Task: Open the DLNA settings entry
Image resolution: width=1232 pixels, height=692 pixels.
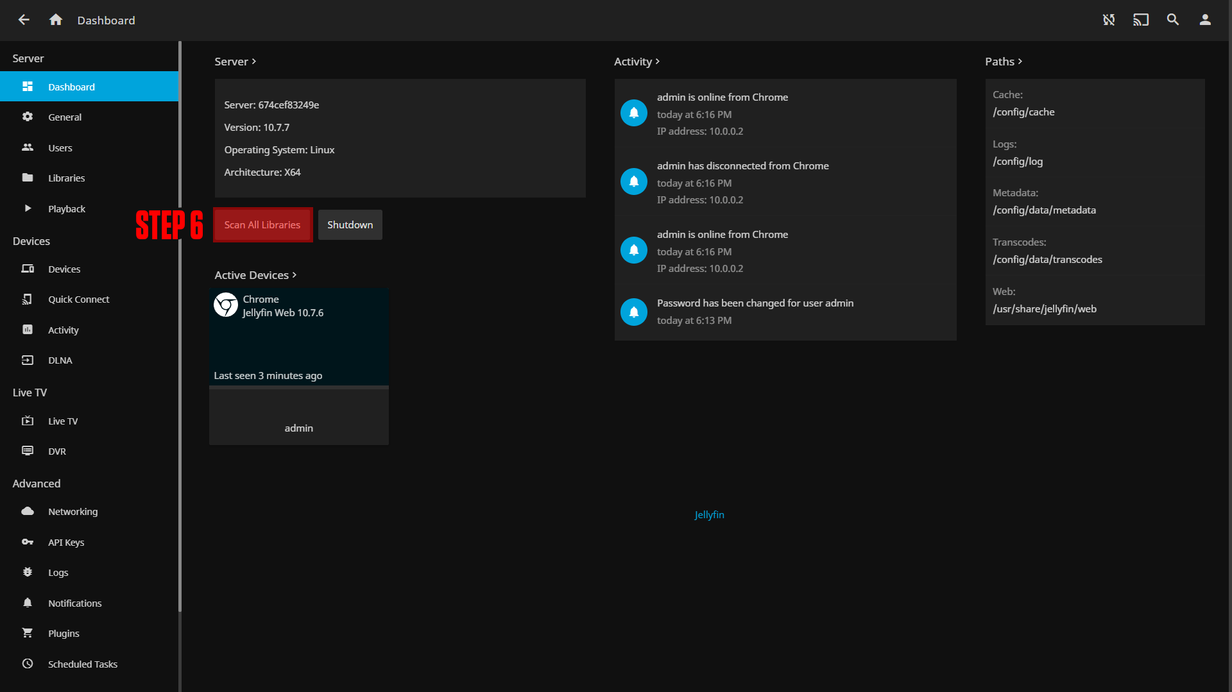Action: (x=89, y=360)
